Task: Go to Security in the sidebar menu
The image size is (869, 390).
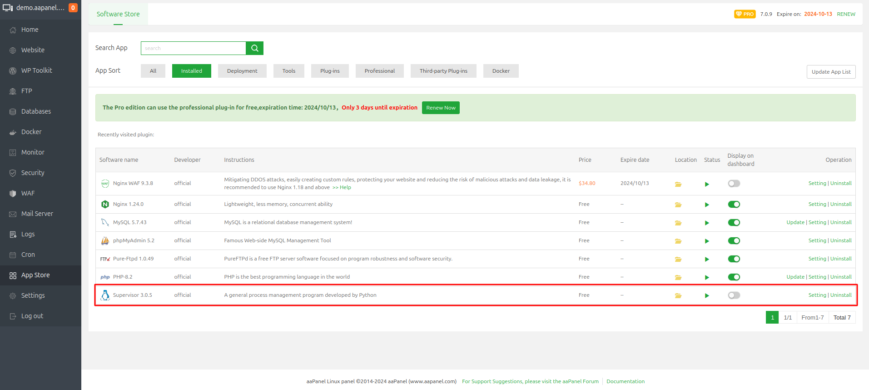Action: pyautogui.click(x=33, y=173)
